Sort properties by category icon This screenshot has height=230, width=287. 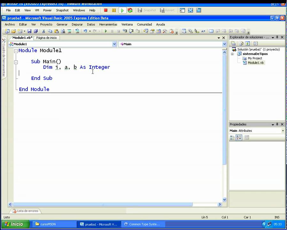click(x=232, y=138)
